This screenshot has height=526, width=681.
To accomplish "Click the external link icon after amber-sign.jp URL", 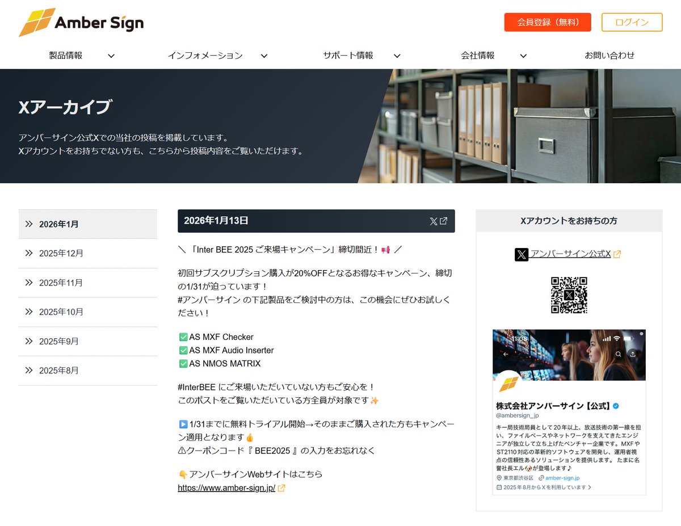I will pos(281,488).
